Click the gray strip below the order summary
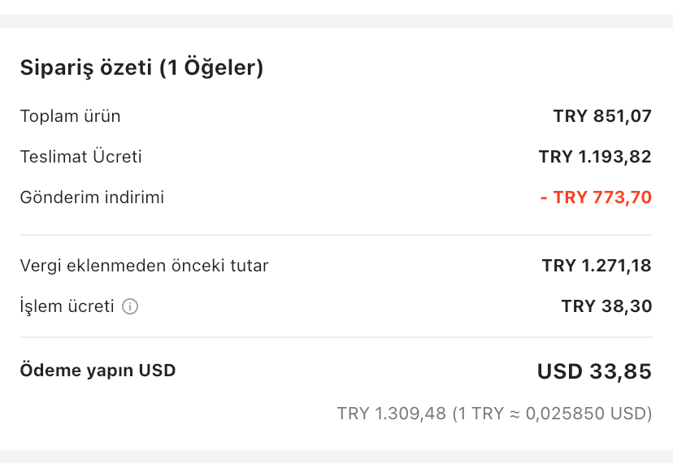The height and width of the screenshot is (464, 673). [x=336, y=457]
